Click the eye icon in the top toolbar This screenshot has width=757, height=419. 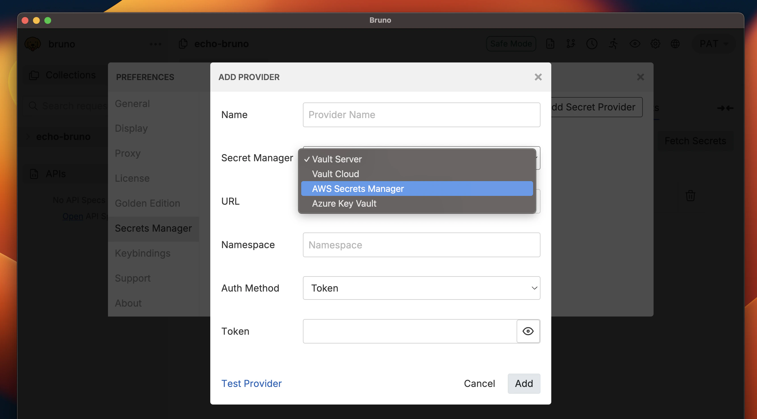click(x=635, y=43)
